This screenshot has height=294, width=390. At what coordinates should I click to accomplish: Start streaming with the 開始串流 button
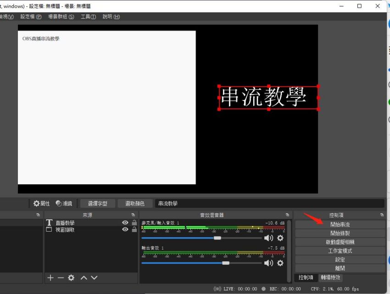point(340,223)
